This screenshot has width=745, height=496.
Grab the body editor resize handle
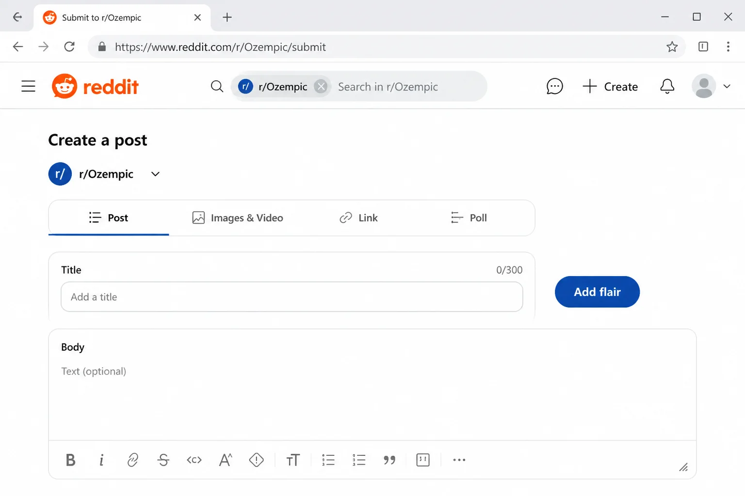point(683,467)
